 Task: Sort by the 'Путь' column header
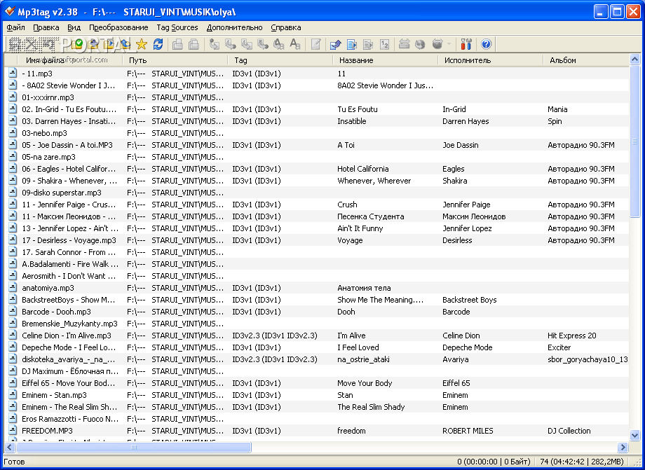pos(175,60)
